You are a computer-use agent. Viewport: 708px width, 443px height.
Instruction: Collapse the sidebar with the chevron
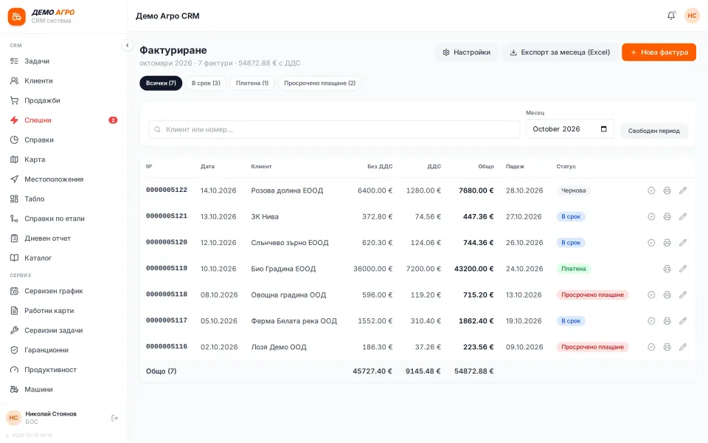(x=128, y=45)
